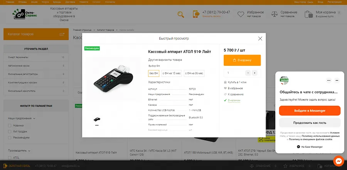
Task: Click 'Обратная связь' in bottom bar
Action: [x=17, y=166]
